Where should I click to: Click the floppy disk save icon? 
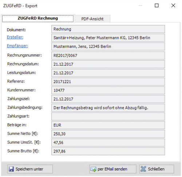click(x=11, y=169)
